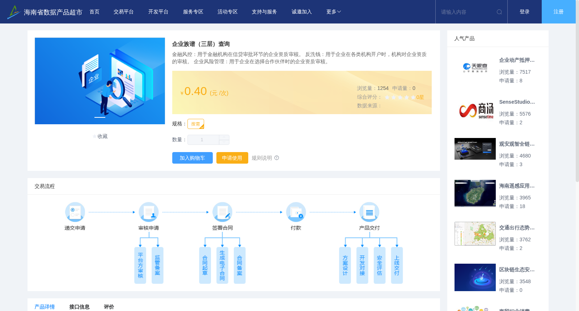579x311 pixels.
Task: Open the 交易平台 nav item
Action: 124,12
